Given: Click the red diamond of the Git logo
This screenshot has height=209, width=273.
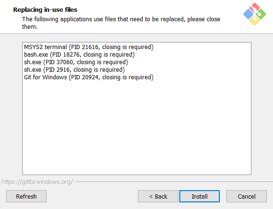Looking at the screenshot, I should click(x=255, y=8).
